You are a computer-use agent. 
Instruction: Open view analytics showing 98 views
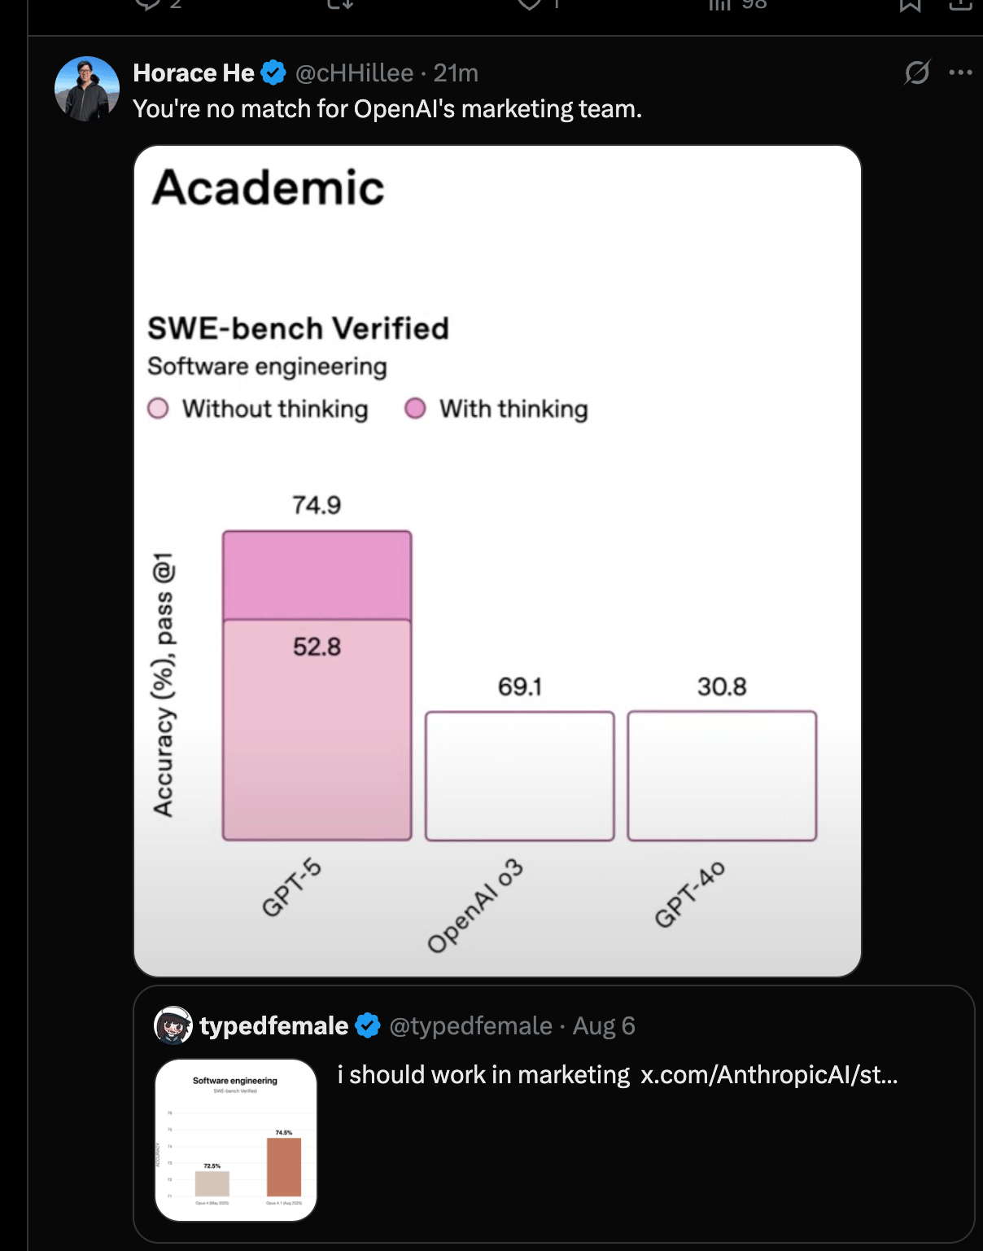pyautogui.click(x=736, y=4)
